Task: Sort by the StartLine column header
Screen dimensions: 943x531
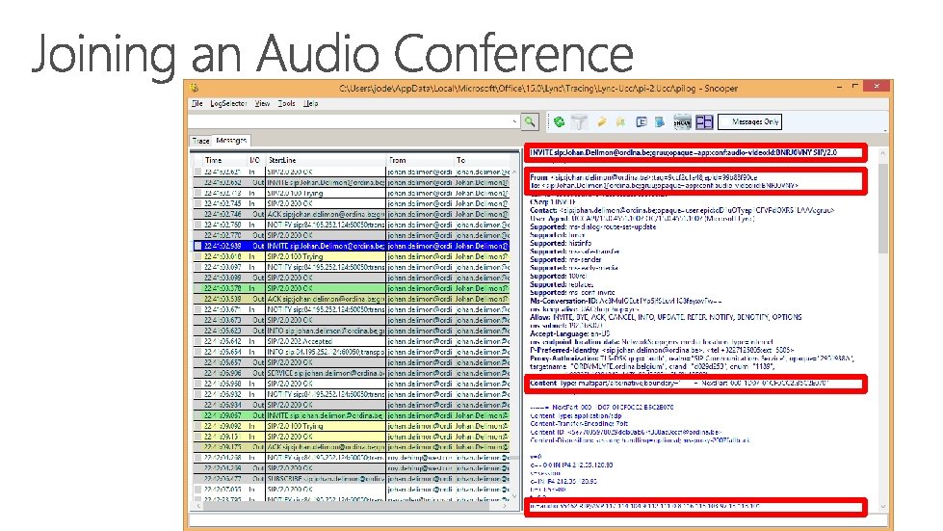Action: click(x=326, y=160)
